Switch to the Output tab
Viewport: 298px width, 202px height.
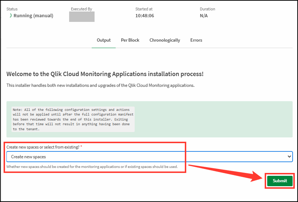point(104,40)
